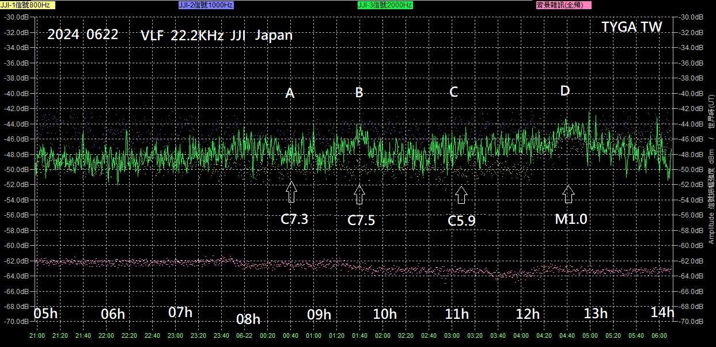Image resolution: width=716 pixels, height=347 pixels.
Task: Click the arrow marker above C7.3
Action: 291,191
